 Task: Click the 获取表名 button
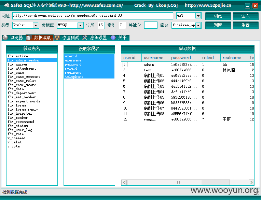click(32, 49)
